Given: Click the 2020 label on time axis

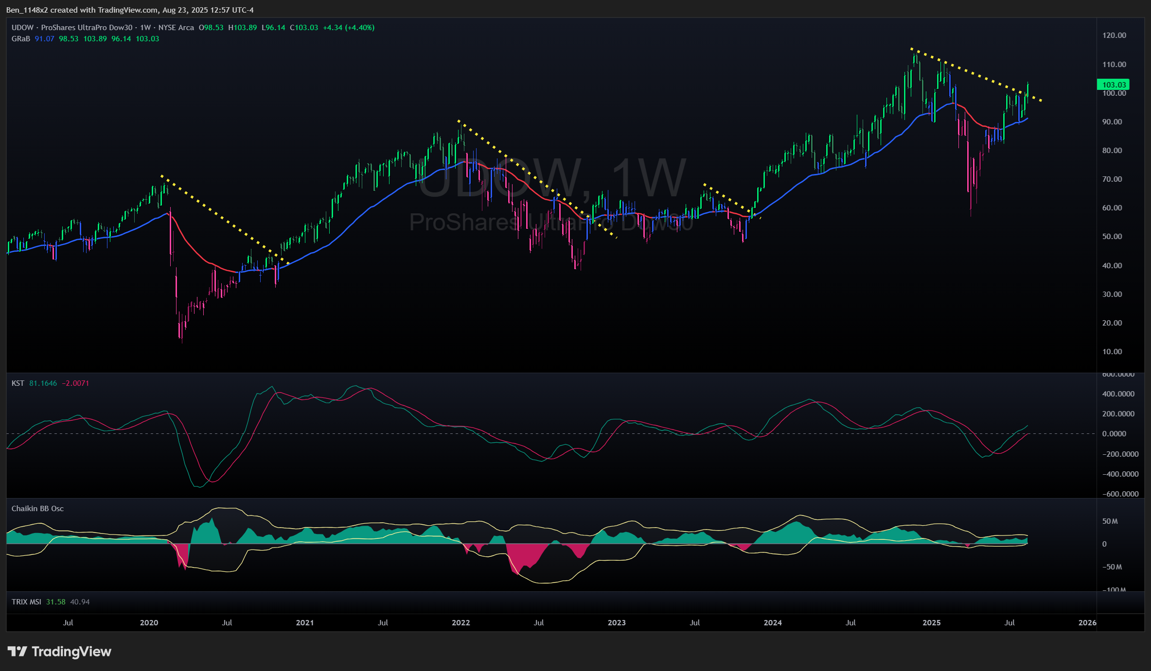Looking at the screenshot, I should pyautogui.click(x=149, y=623).
